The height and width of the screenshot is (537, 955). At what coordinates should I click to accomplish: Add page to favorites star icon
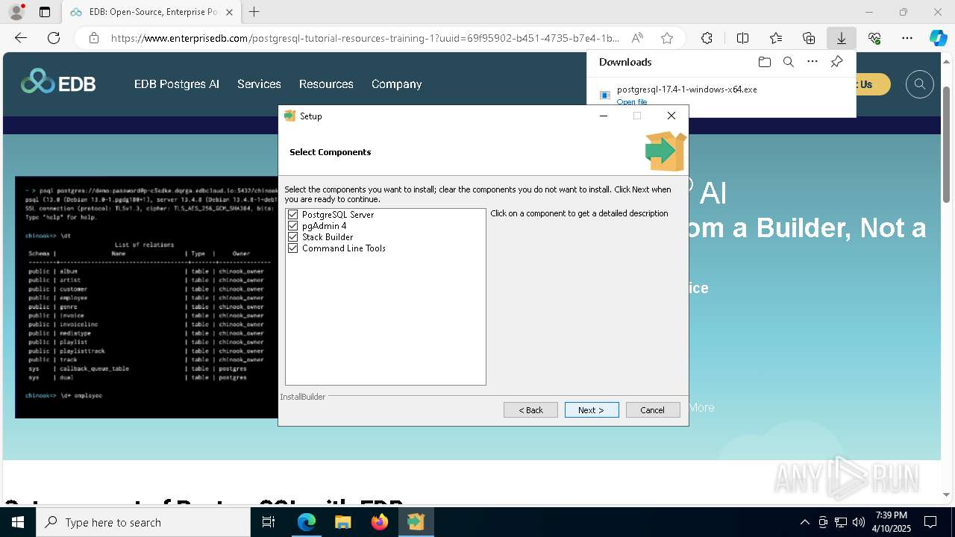coord(667,38)
